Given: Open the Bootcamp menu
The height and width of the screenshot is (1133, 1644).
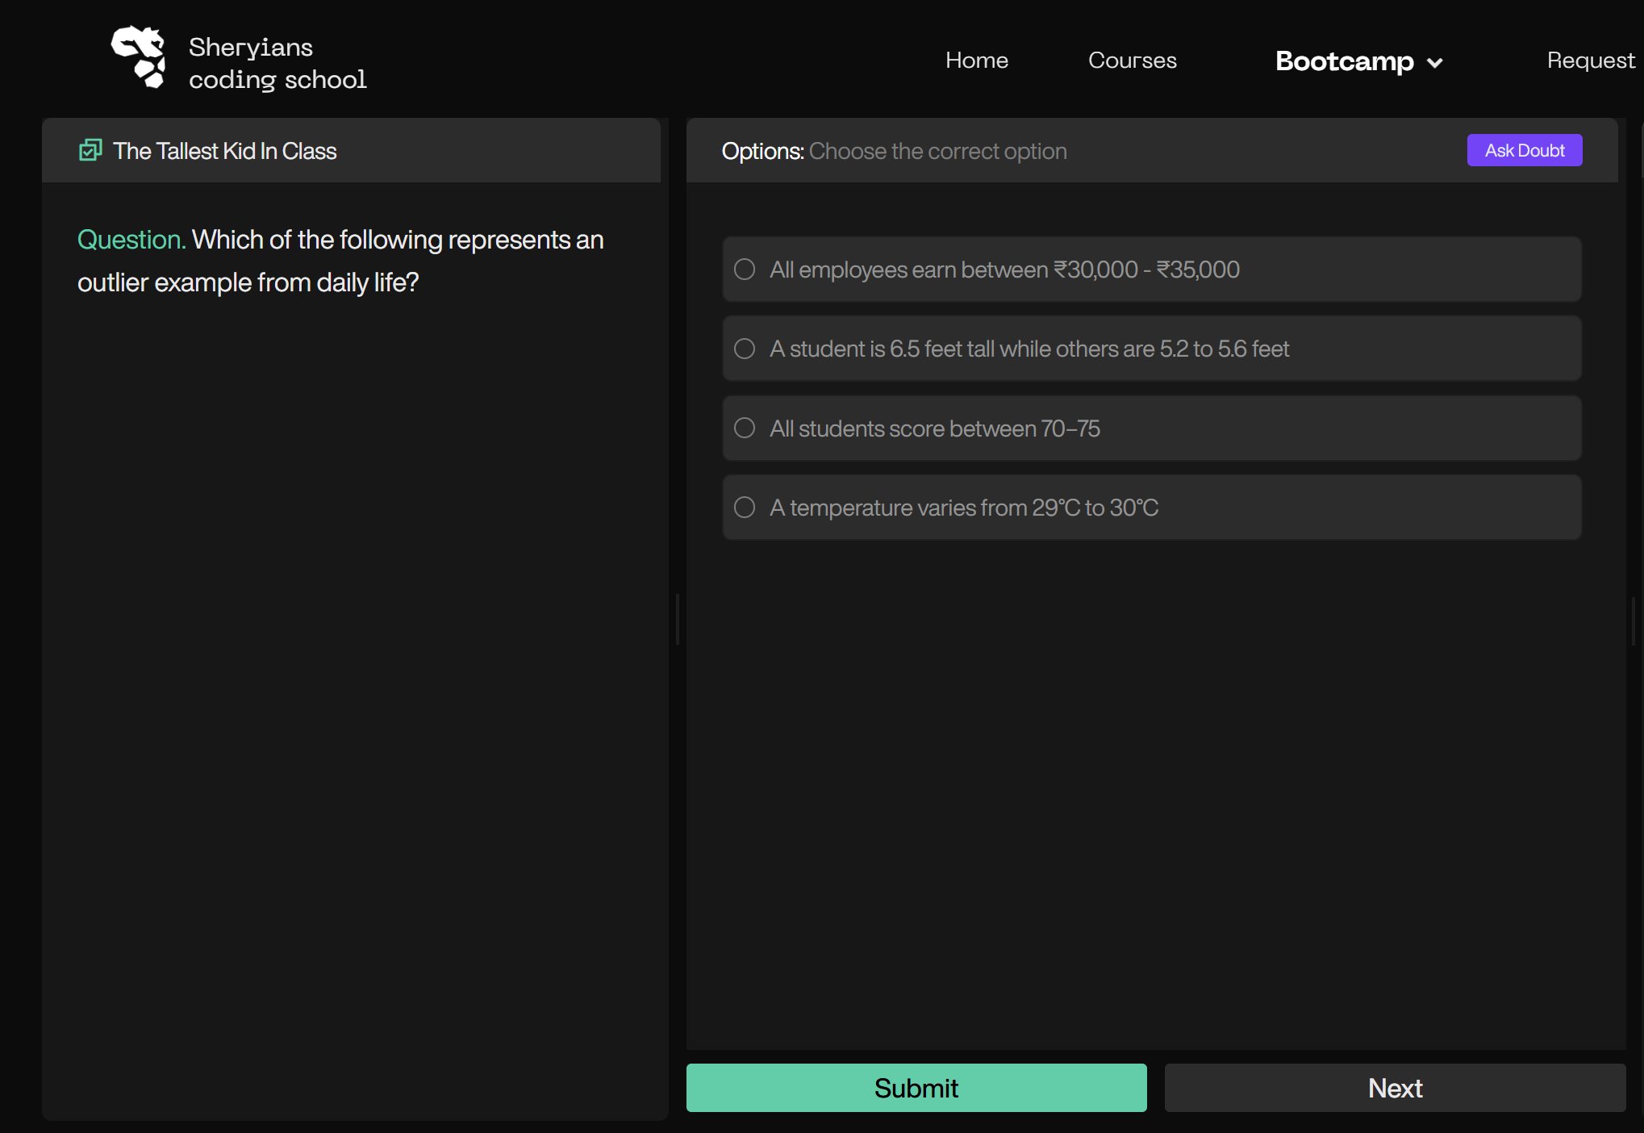Looking at the screenshot, I should (x=1344, y=61).
